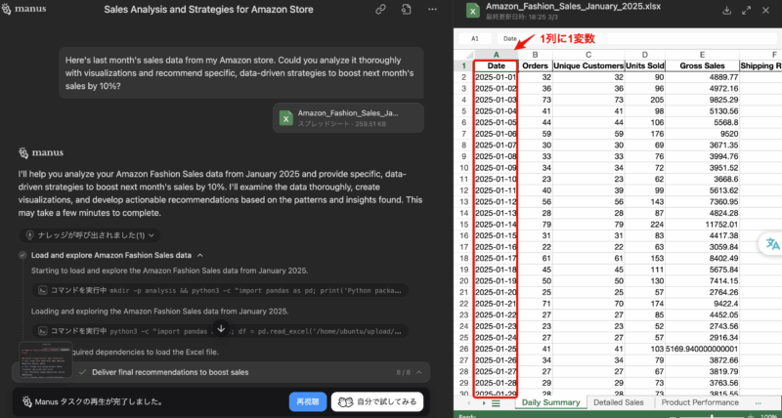782x418 pixels.
Task: Switch to the Detailed Sales sheet tab
Action: [620, 402]
